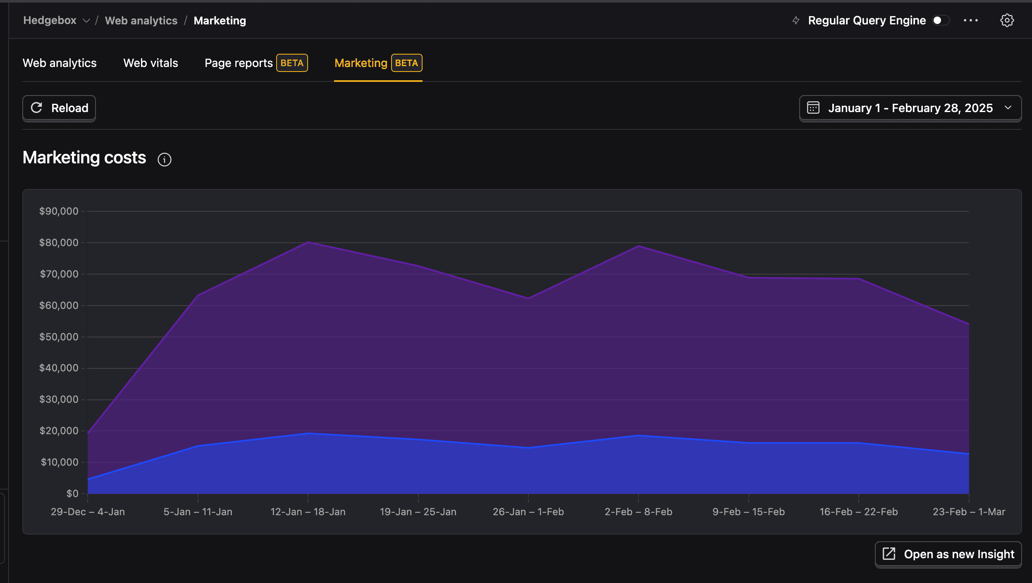Select the Marketing beta tab
Viewport: 1032px width, 583px height.
point(378,63)
